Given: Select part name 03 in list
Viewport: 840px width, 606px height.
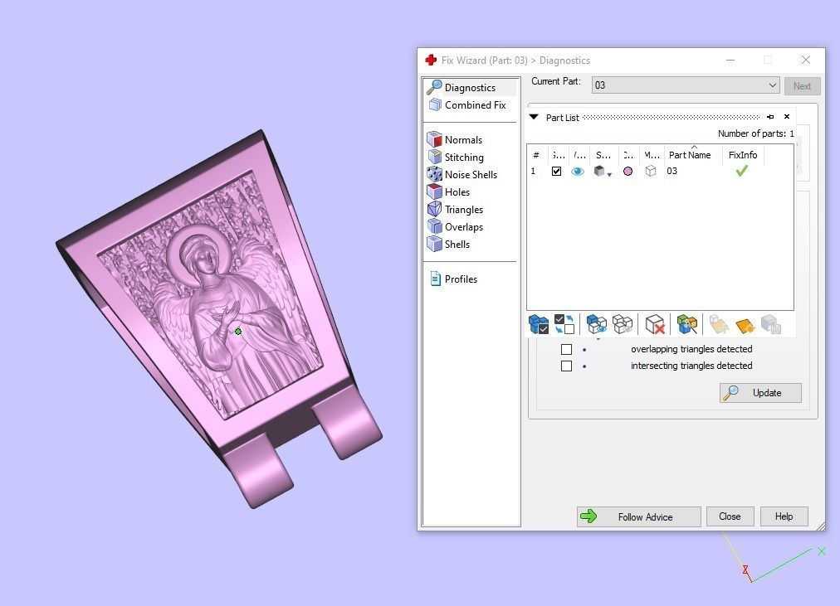Looking at the screenshot, I should (x=672, y=171).
